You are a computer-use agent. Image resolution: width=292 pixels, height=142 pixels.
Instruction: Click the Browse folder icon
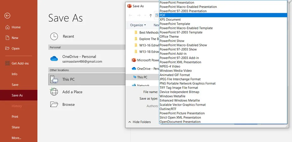(x=54, y=104)
